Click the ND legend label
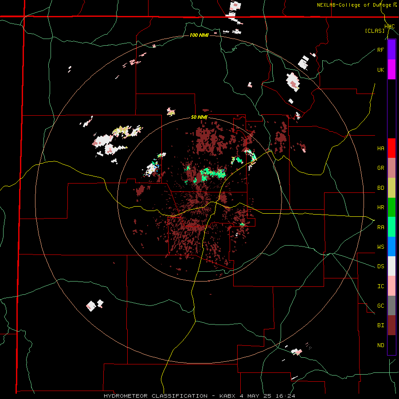 click(x=380, y=345)
